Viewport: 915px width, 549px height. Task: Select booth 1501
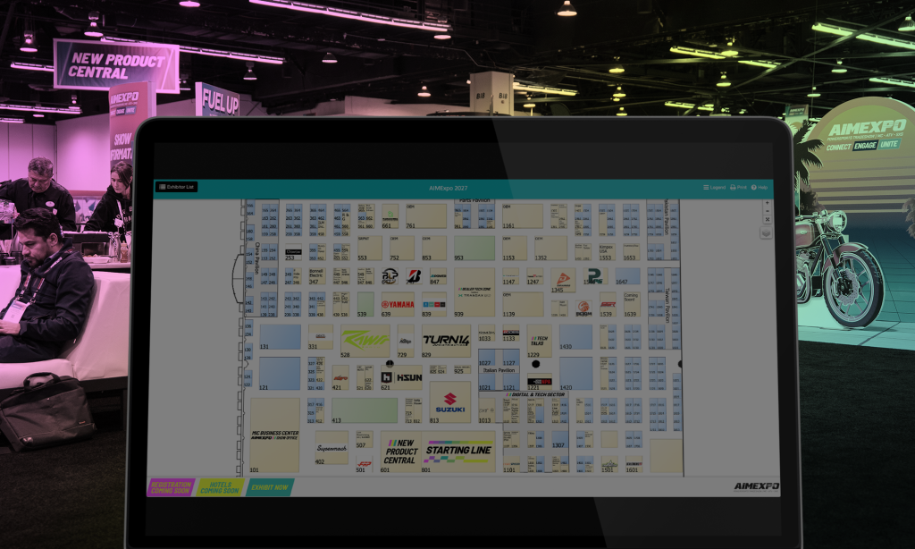609,464
